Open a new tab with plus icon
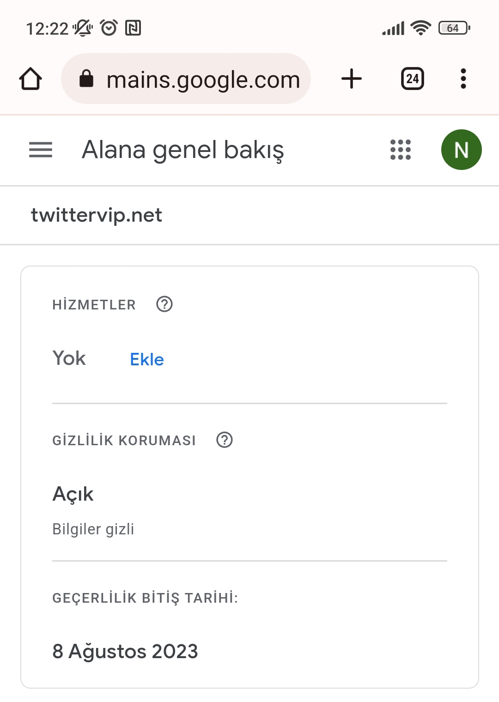The width and height of the screenshot is (499, 702). pos(352,79)
